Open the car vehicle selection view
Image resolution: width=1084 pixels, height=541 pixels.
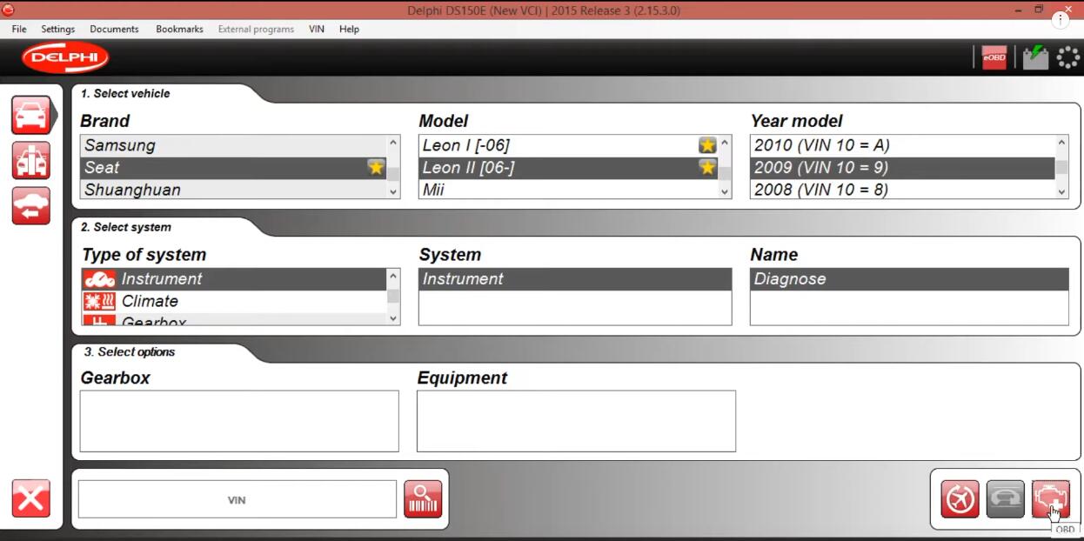coord(30,115)
